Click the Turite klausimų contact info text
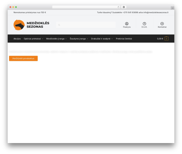 click(x=132, y=12)
